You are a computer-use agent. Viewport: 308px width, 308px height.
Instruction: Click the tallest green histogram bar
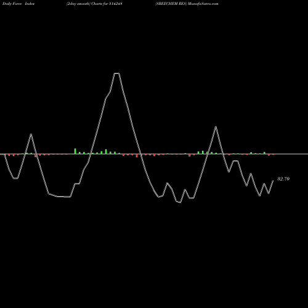tap(75, 151)
